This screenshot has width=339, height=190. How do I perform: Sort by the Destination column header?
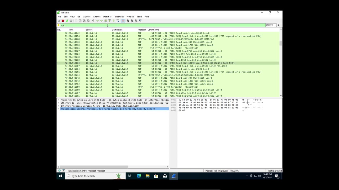click(x=124, y=30)
